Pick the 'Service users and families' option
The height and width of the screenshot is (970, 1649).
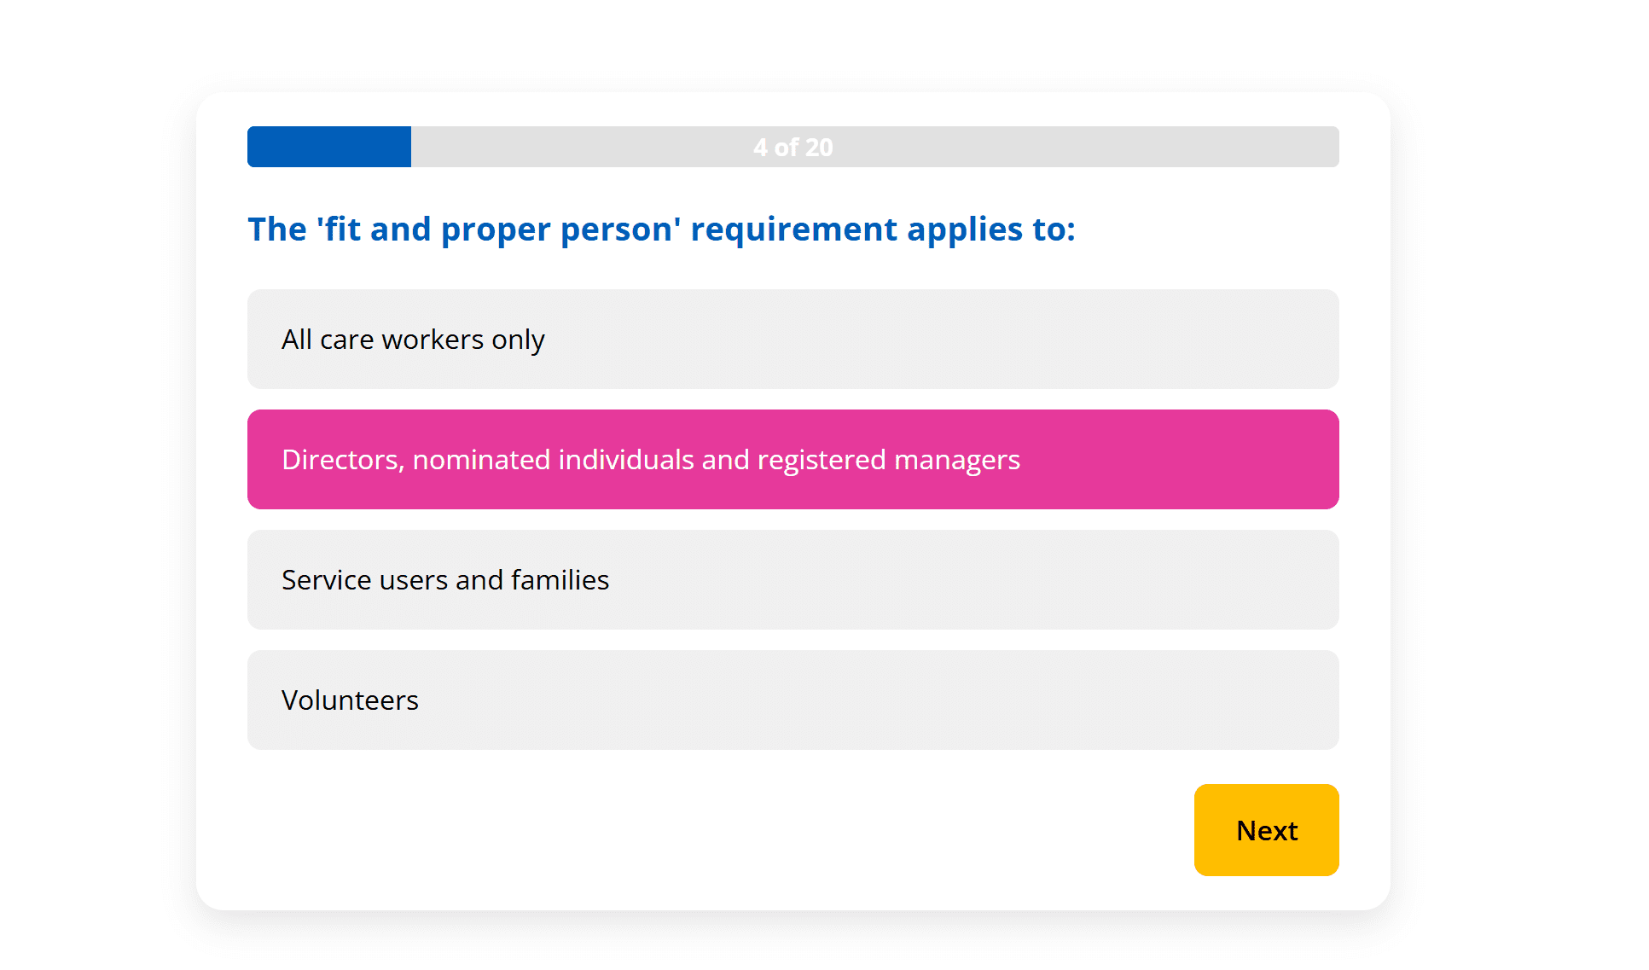tap(792, 579)
